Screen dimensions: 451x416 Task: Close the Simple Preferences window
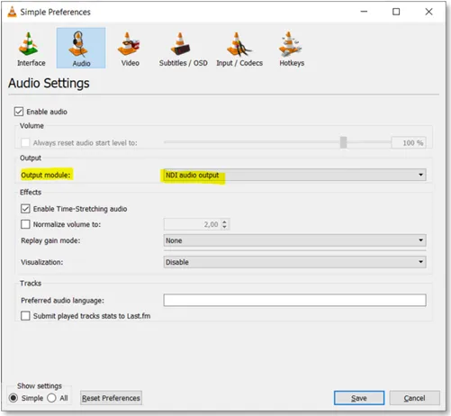pos(428,12)
